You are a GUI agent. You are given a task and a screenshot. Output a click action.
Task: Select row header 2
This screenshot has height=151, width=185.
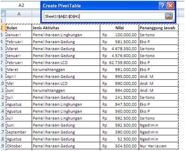click(3, 28)
